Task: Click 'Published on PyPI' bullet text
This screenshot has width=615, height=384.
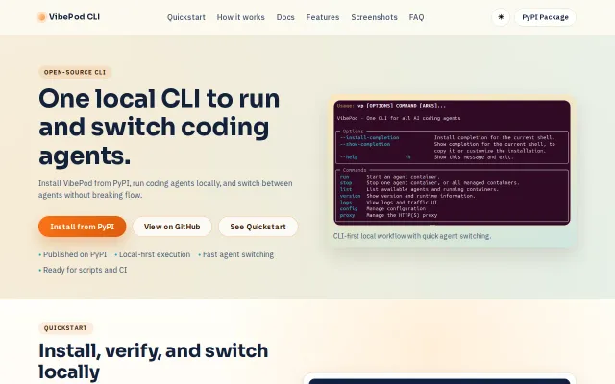Action: tap(75, 254)
